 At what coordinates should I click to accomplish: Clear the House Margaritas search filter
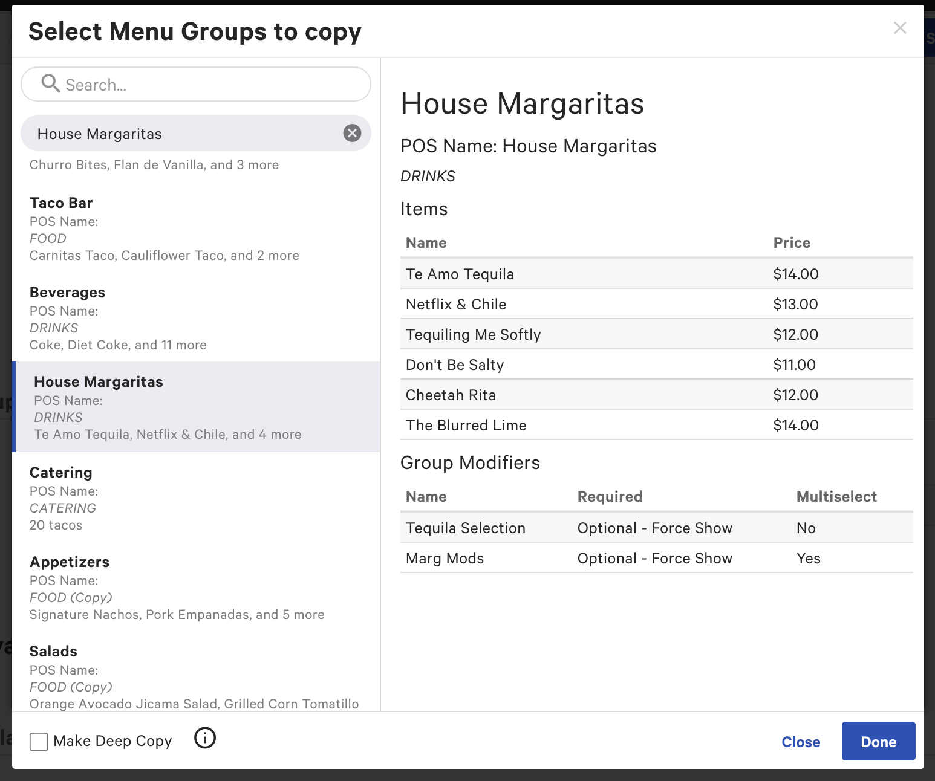click(352, 133)
